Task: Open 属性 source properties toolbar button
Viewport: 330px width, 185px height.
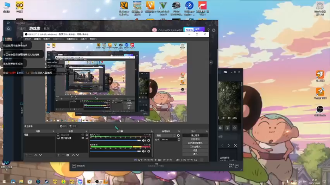Action: pyautogui.click(x=63, y=126)
